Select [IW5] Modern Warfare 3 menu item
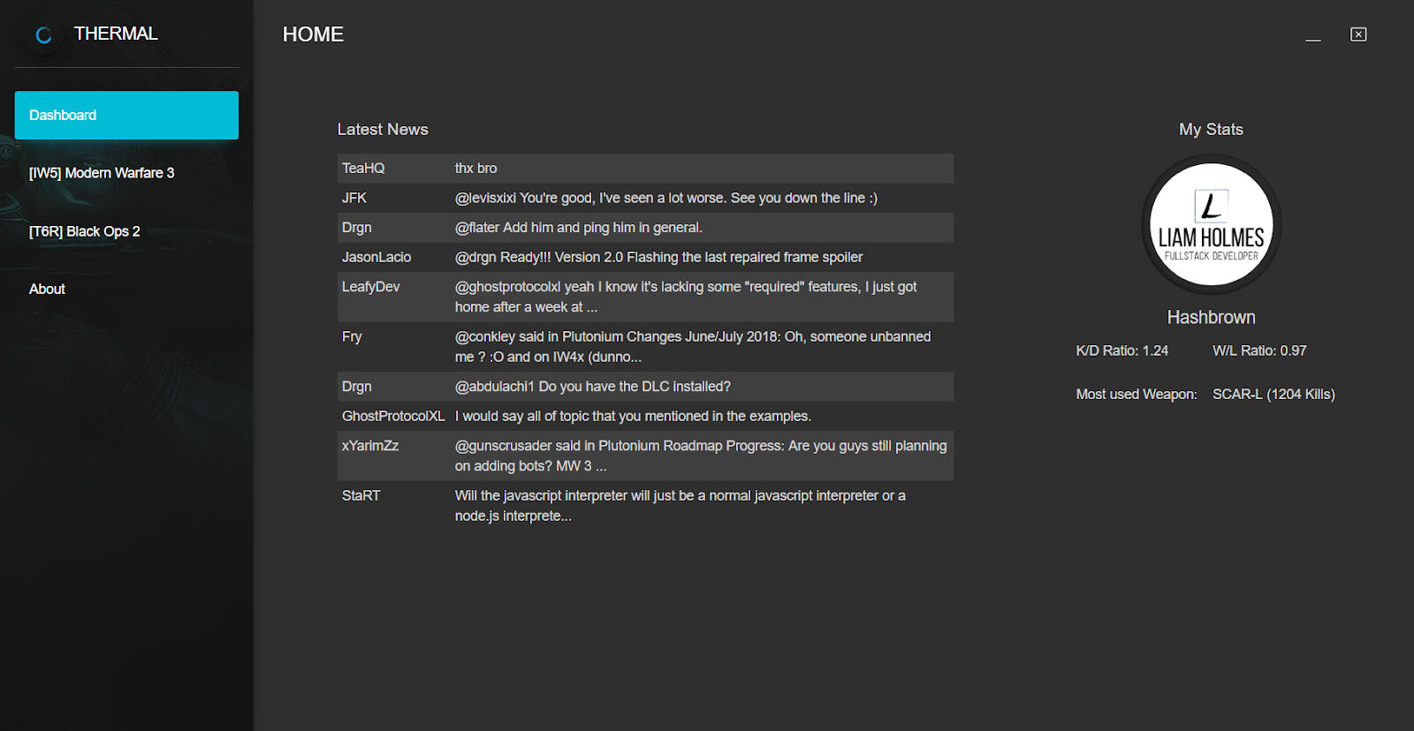The image size is (1414, 731). (x=102, y=173)
